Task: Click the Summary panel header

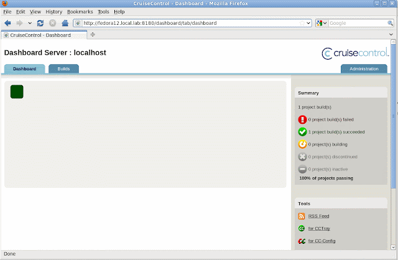Action: coord(341,93)
